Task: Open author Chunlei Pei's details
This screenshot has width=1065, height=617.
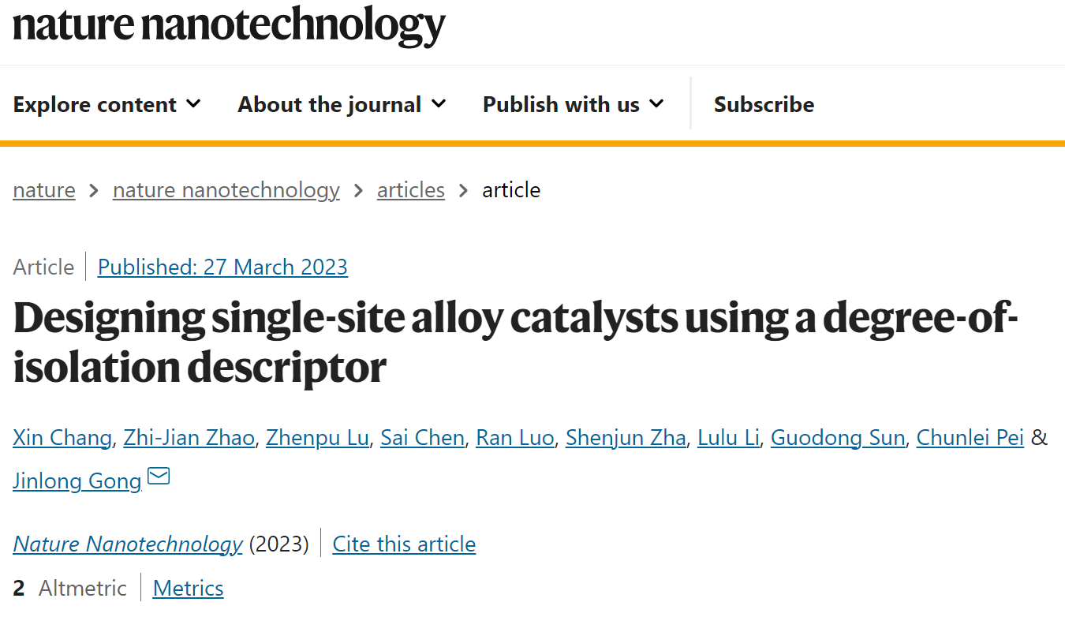Action: click(x=970, y=437)
